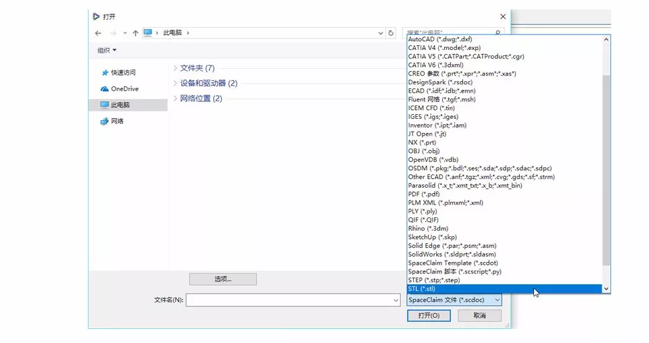The height and width of the screenshot is (343, 649).
Task: Click the 打开(O) button
Action: tap(429, 316)
